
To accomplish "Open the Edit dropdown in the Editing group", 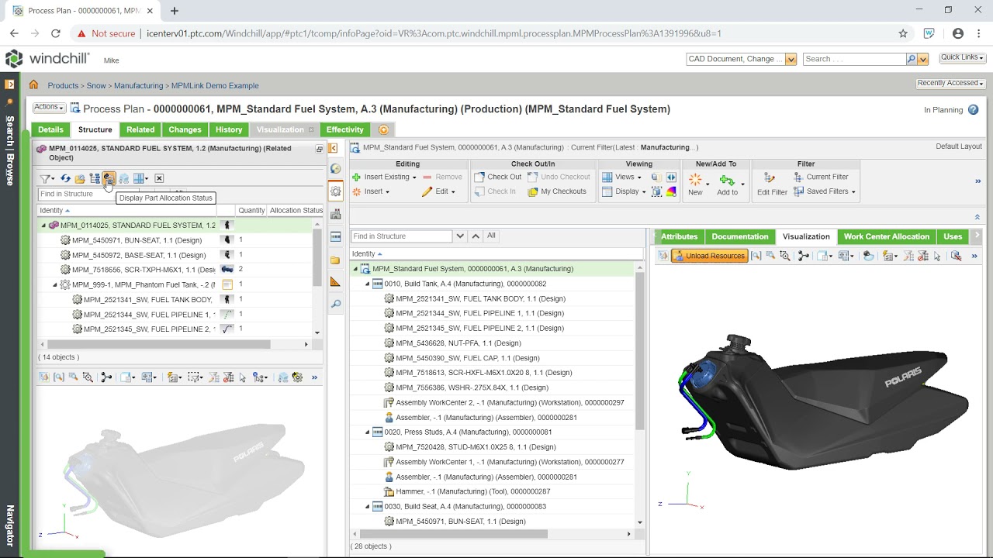I will [x=438, y=191].
